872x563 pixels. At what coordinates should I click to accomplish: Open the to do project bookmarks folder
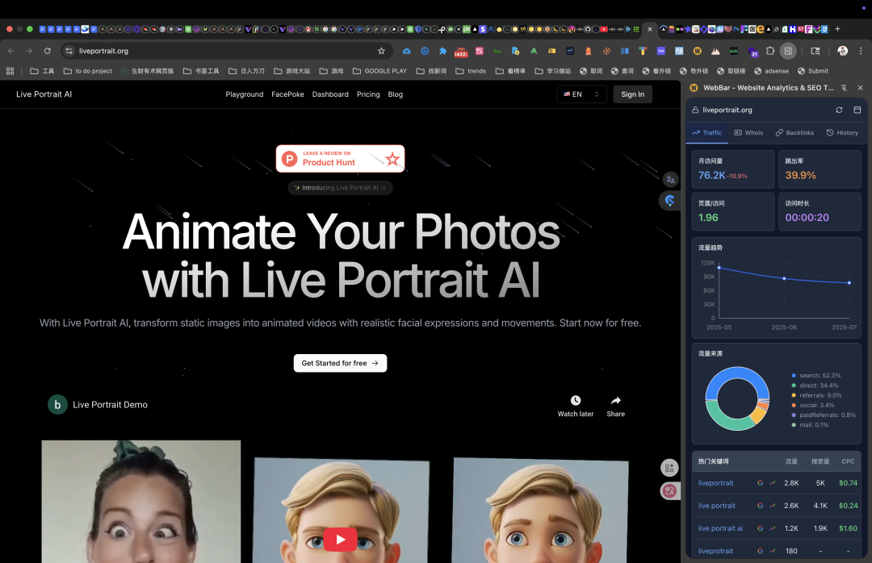point(88,71)
